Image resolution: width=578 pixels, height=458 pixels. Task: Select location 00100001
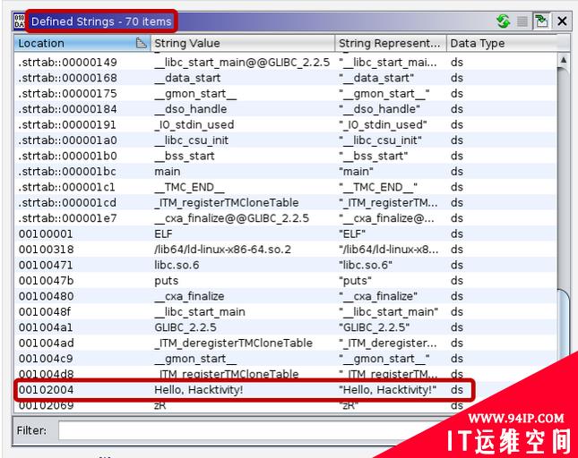tap(46, 234)
